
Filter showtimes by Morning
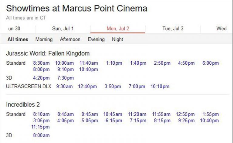point(44,39)
